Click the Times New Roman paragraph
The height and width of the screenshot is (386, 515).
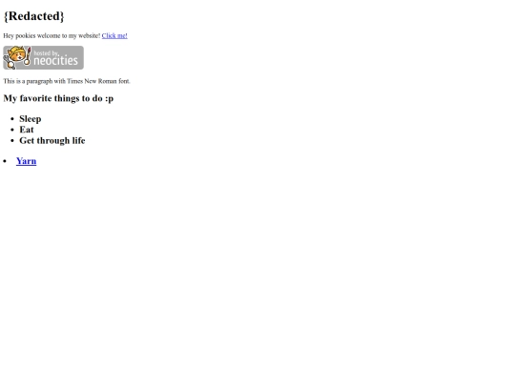(67, 81)
